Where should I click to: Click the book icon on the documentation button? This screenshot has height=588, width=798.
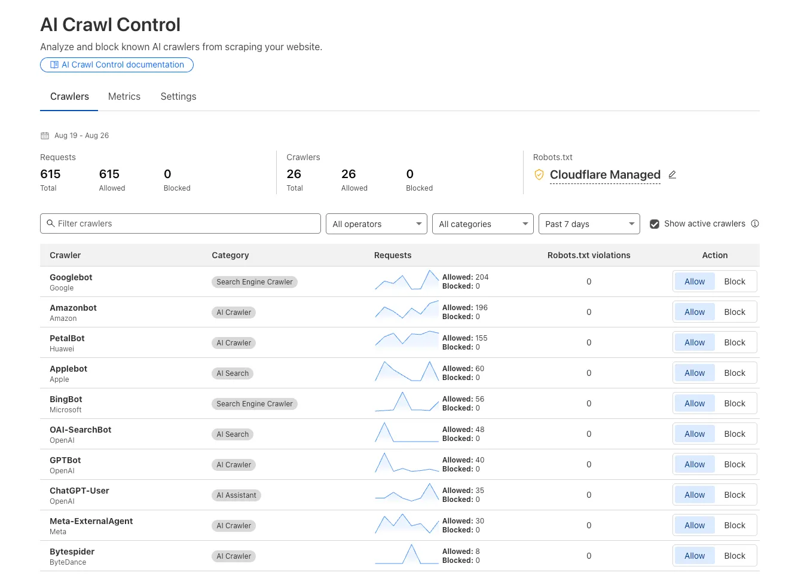pos(54,65)
